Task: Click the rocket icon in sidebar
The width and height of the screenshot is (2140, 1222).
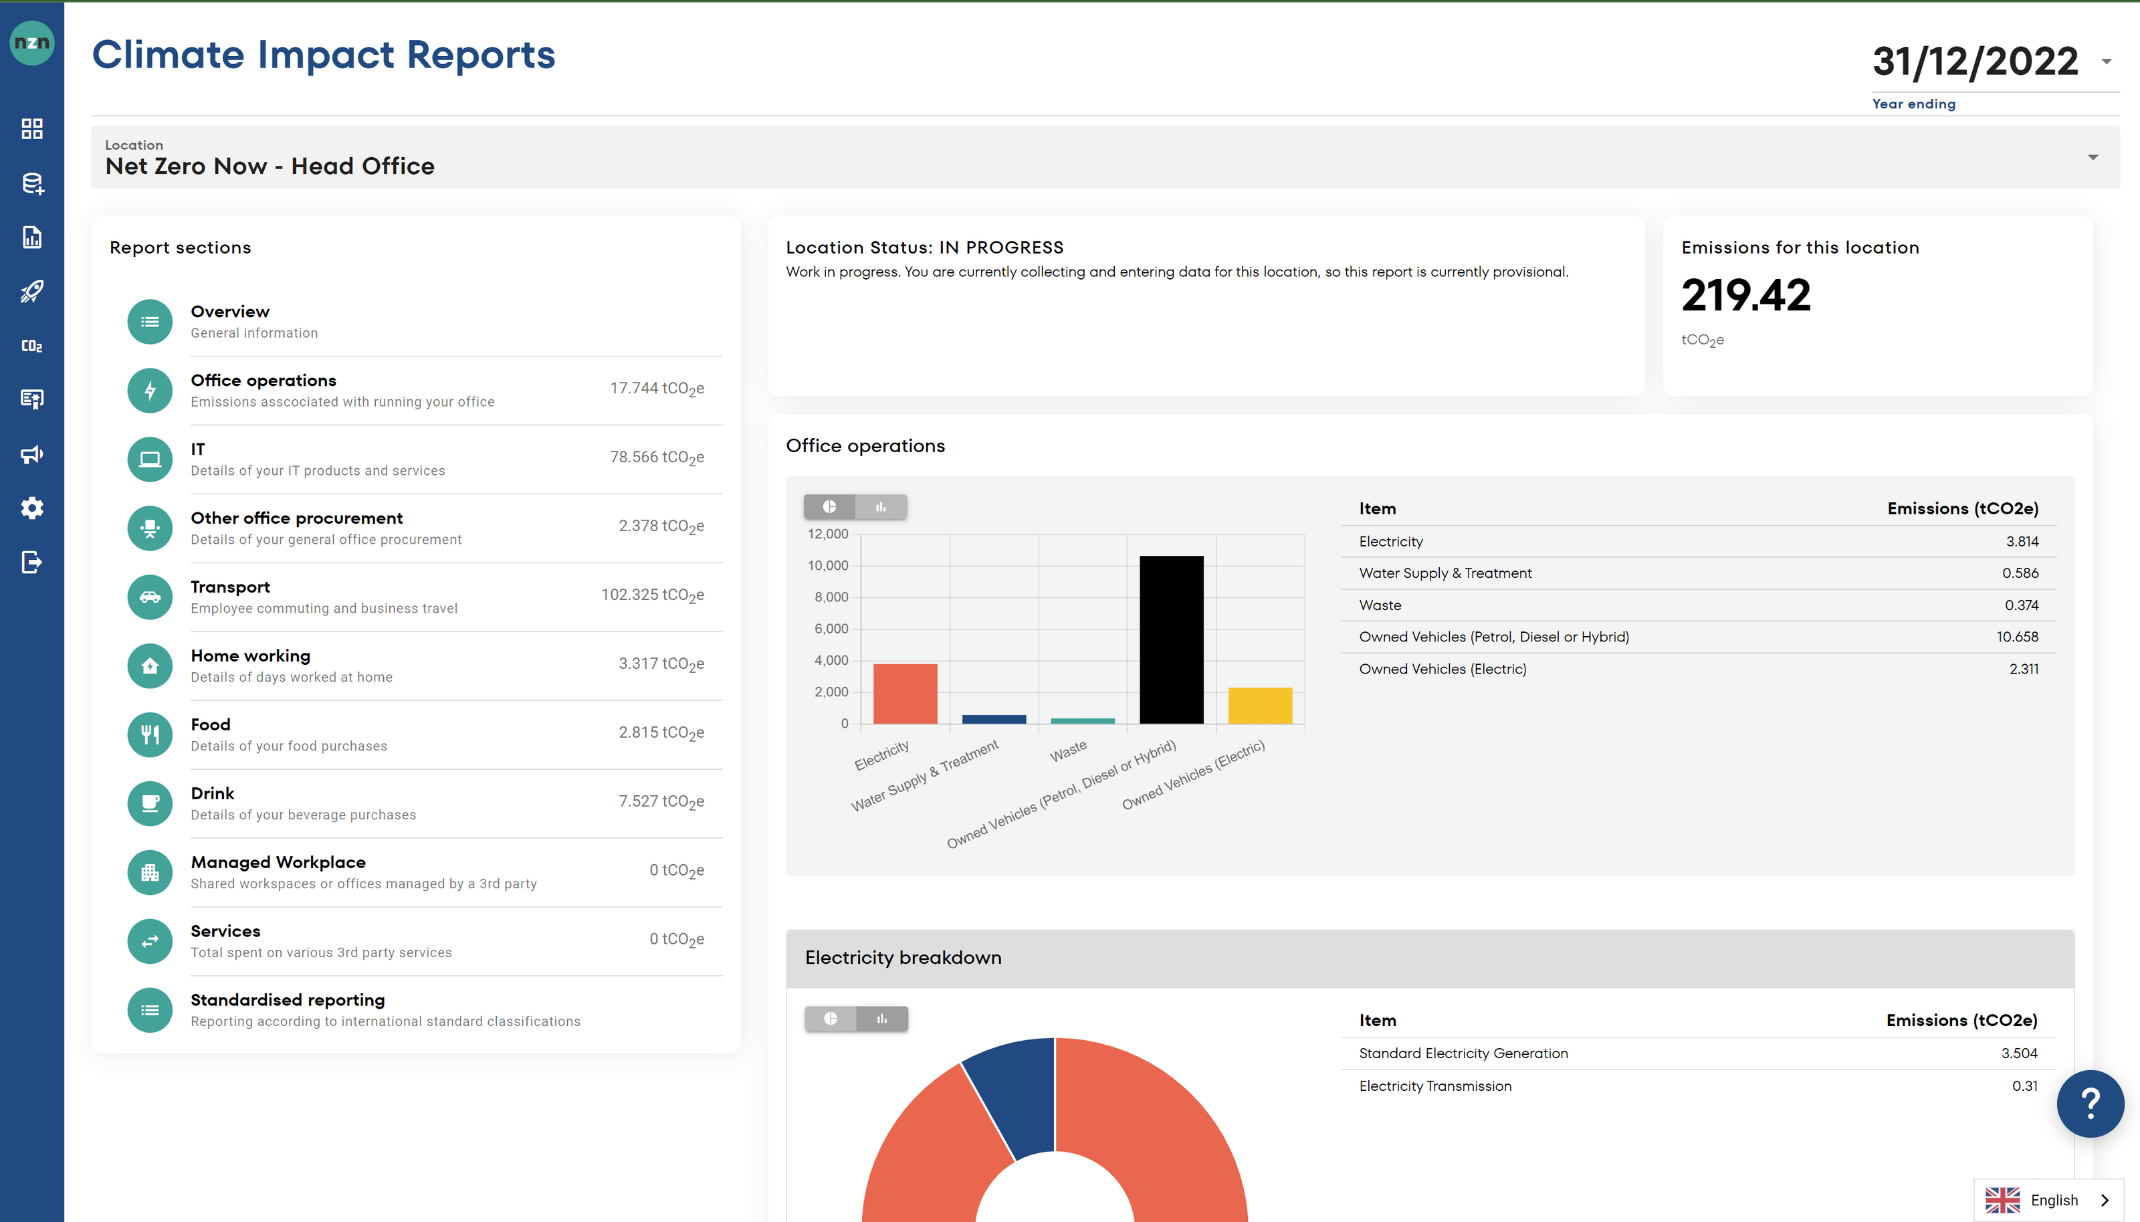Action: 32,291
